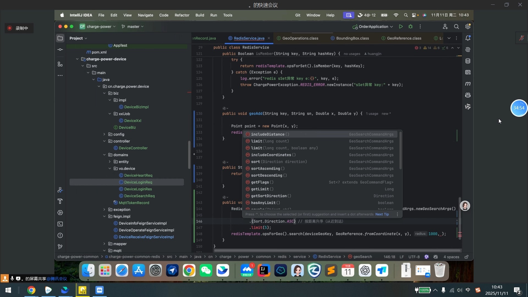The width and height of the screenshot is (528, 297).
Task: Open the Notifications bell icon
Action: [468, 38]
